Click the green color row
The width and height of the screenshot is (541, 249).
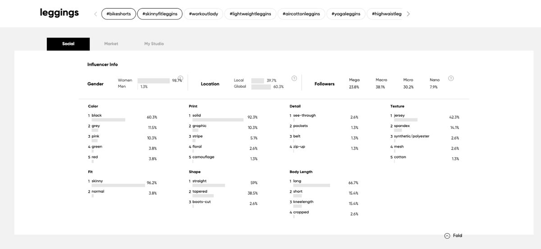123,148
